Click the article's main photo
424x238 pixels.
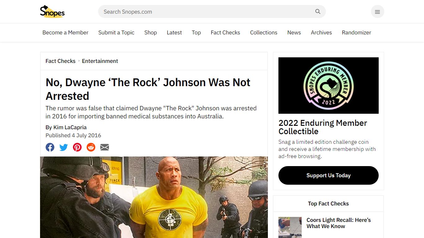click(x=154, y=197)
